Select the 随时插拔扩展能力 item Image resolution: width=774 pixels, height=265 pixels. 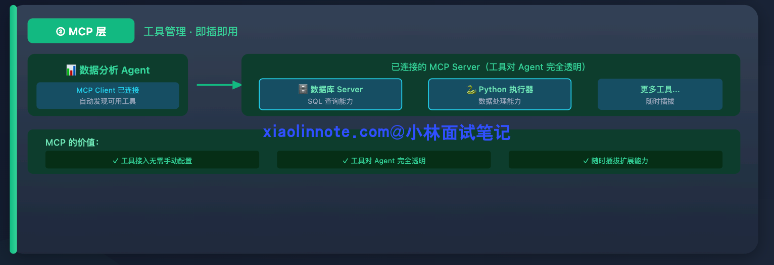tap(615, 160)
